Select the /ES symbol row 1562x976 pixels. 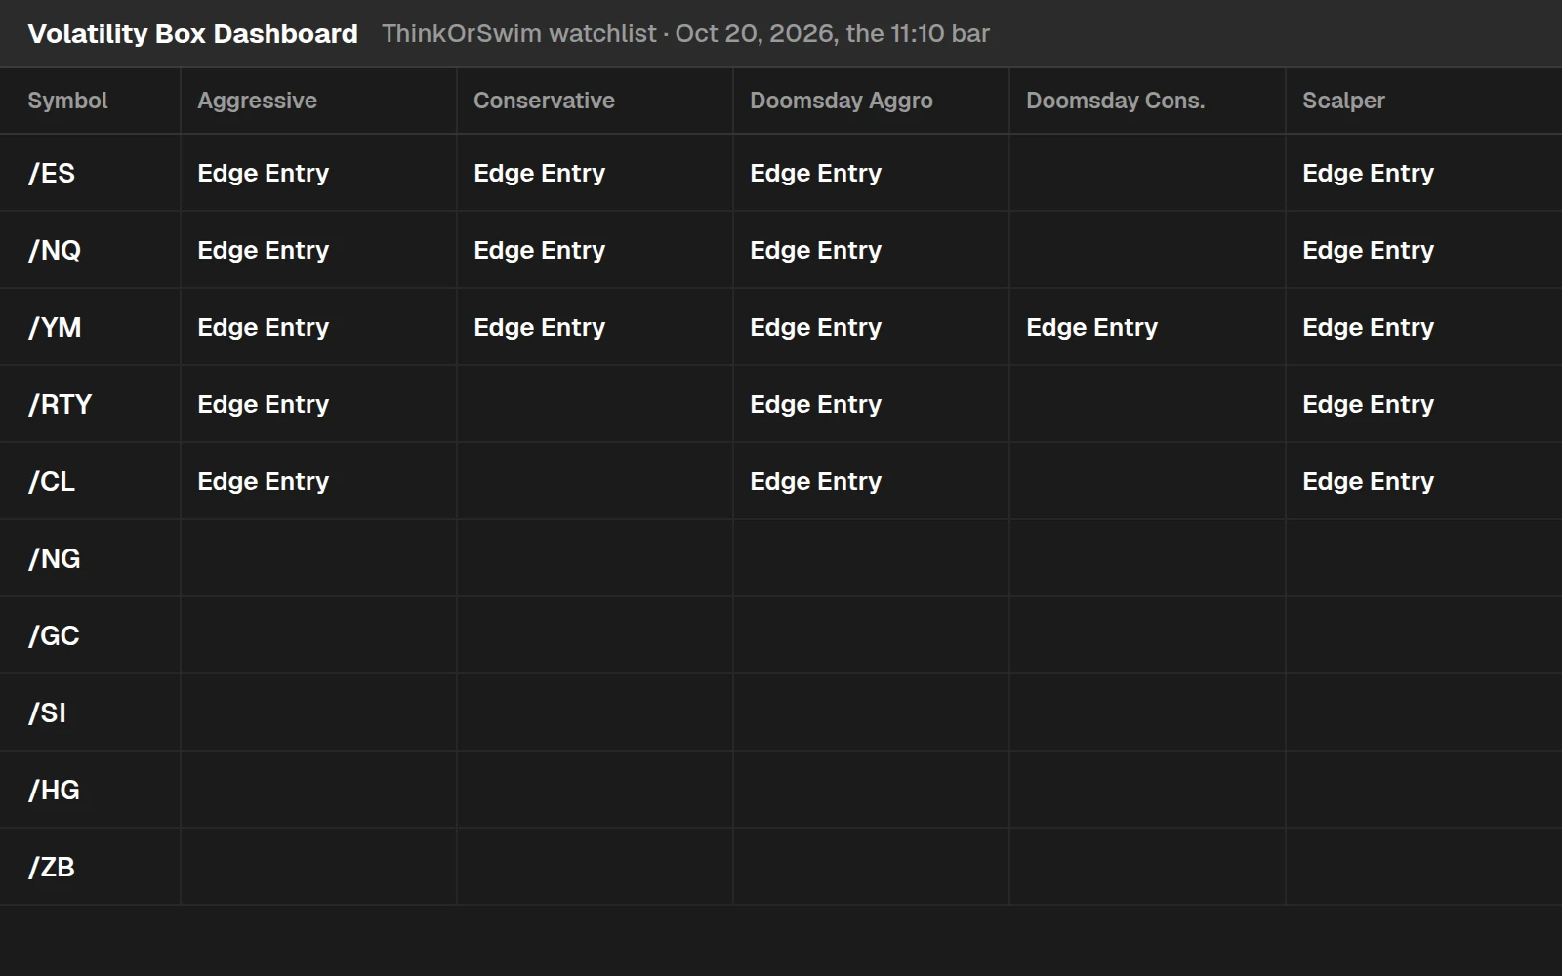[781, 173]
